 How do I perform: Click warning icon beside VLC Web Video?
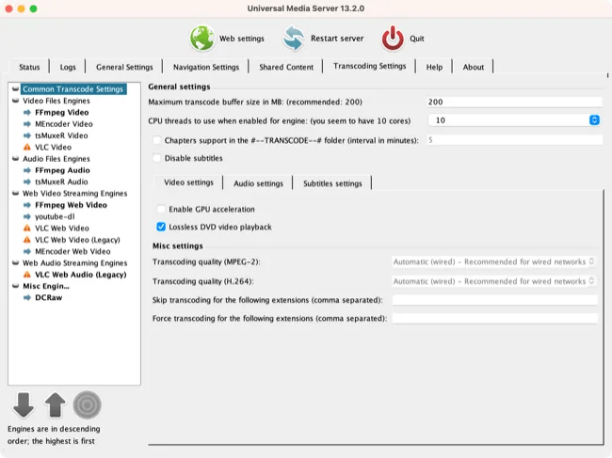tap(27, 229)
